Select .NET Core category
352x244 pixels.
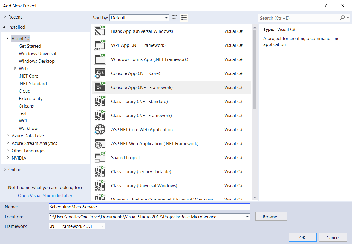[x=28, y=76]
